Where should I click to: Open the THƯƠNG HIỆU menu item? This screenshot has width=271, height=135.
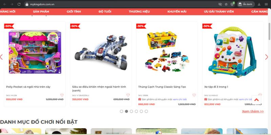pos(139,11)
